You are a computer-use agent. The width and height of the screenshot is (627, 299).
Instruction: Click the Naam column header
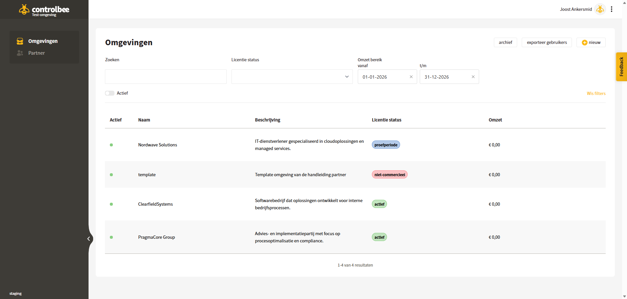click(x=144, y=120)
